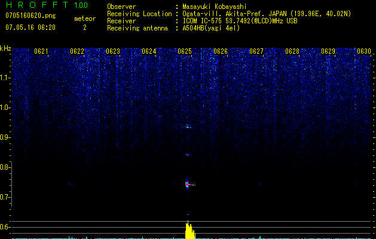Click the 0626 time marker
This screenshot has width=376, height=239.
tap(221, 51)
